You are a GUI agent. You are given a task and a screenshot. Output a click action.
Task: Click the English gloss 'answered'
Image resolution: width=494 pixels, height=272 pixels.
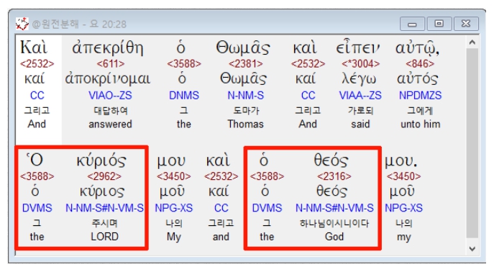coord(110,124)
